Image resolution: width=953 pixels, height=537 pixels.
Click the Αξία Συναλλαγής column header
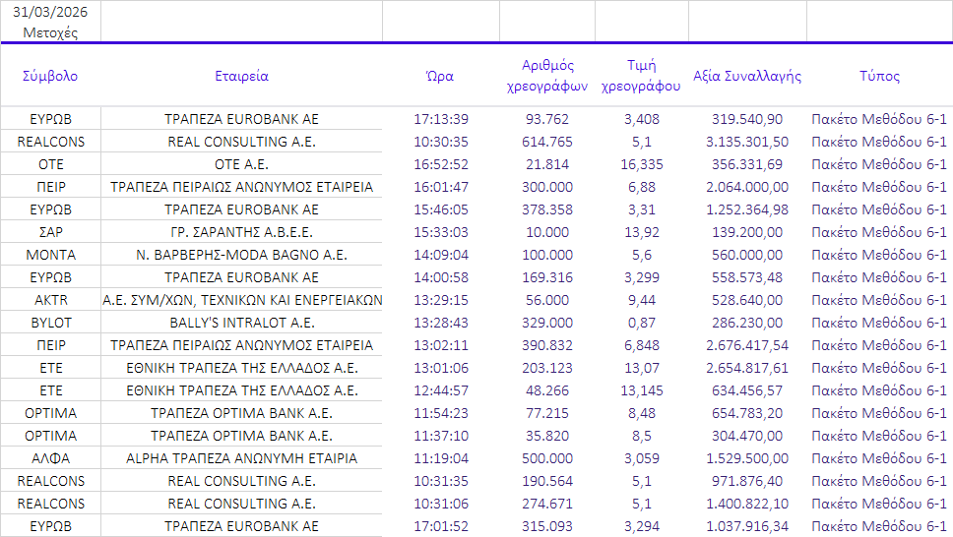pos(747,76)
